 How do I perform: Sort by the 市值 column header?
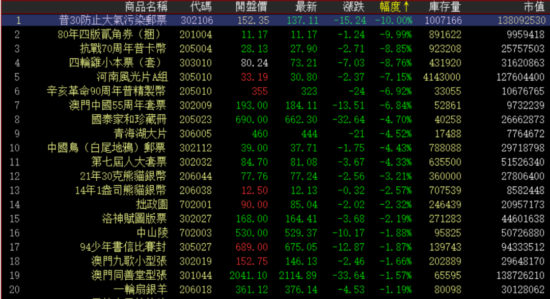[x=534, y=7]
